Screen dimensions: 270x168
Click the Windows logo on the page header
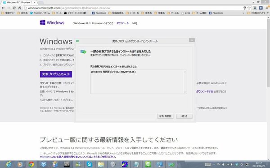(52, 23)
